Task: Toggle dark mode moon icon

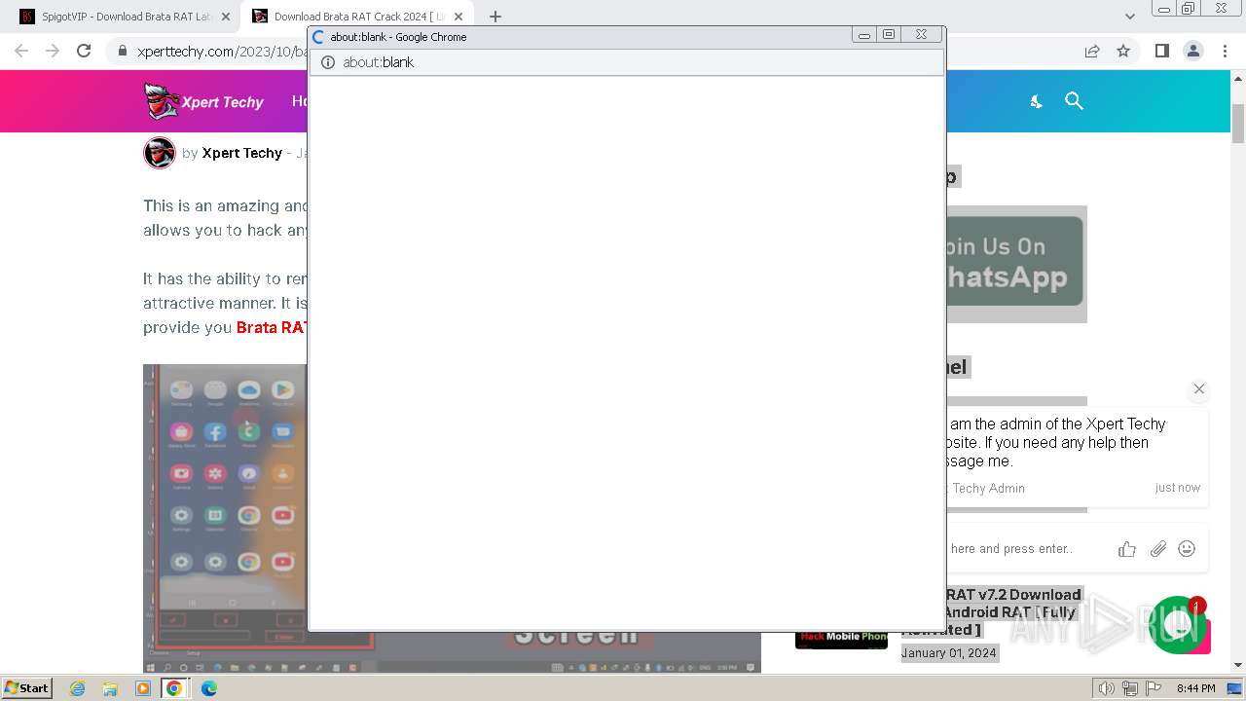Action: pos(1036,101)
